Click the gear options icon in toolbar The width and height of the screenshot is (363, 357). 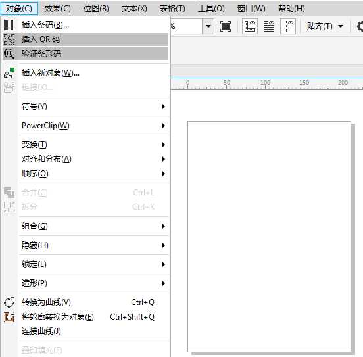(x=360, y=26)
